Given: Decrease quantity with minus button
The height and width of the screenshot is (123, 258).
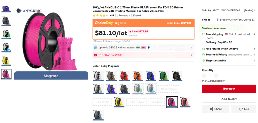Looking at the screenshot, I should (204, 76).
